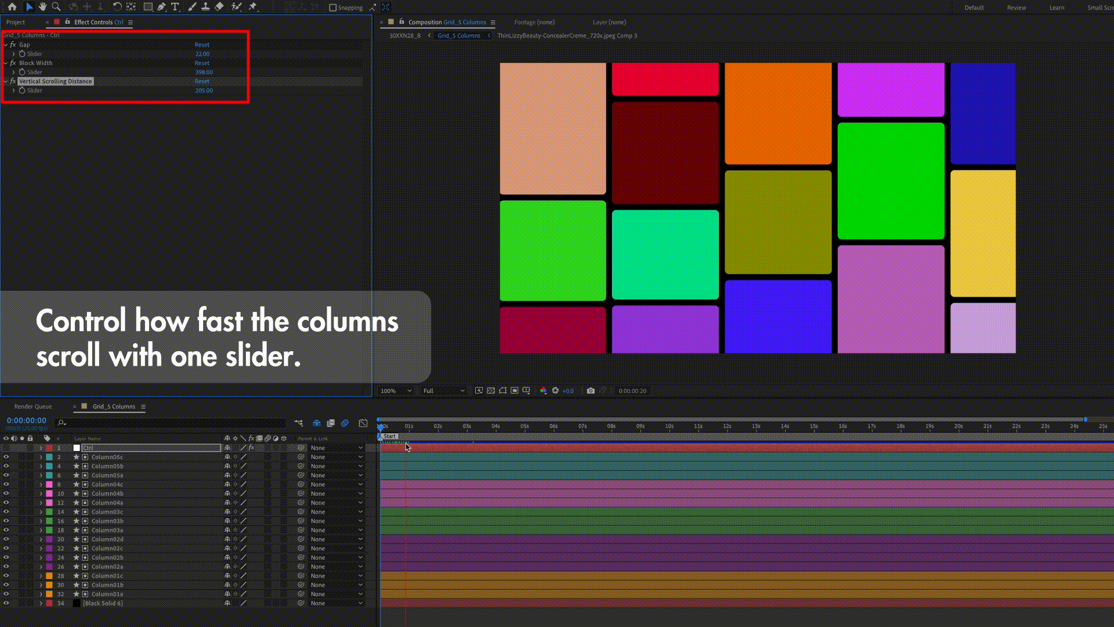This screenshot has height=627, width=1114.
Task: Select the Eraser tool
Action: pos(219,7)
